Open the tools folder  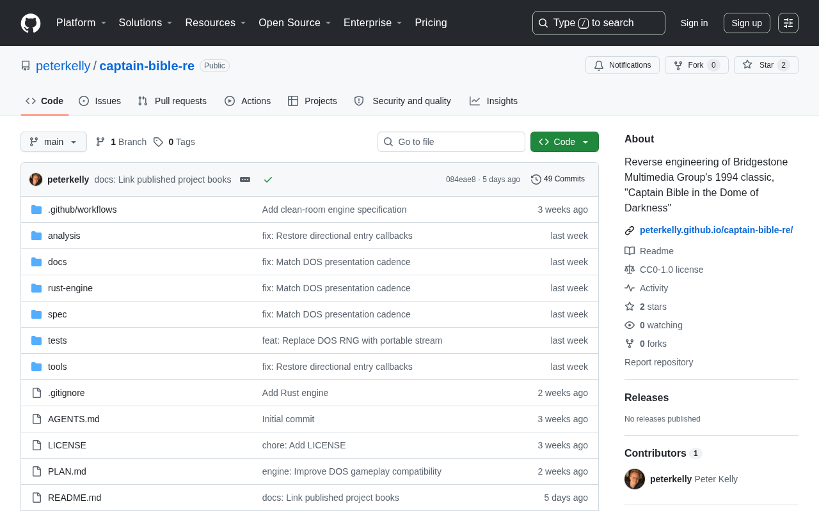point(58,367)
